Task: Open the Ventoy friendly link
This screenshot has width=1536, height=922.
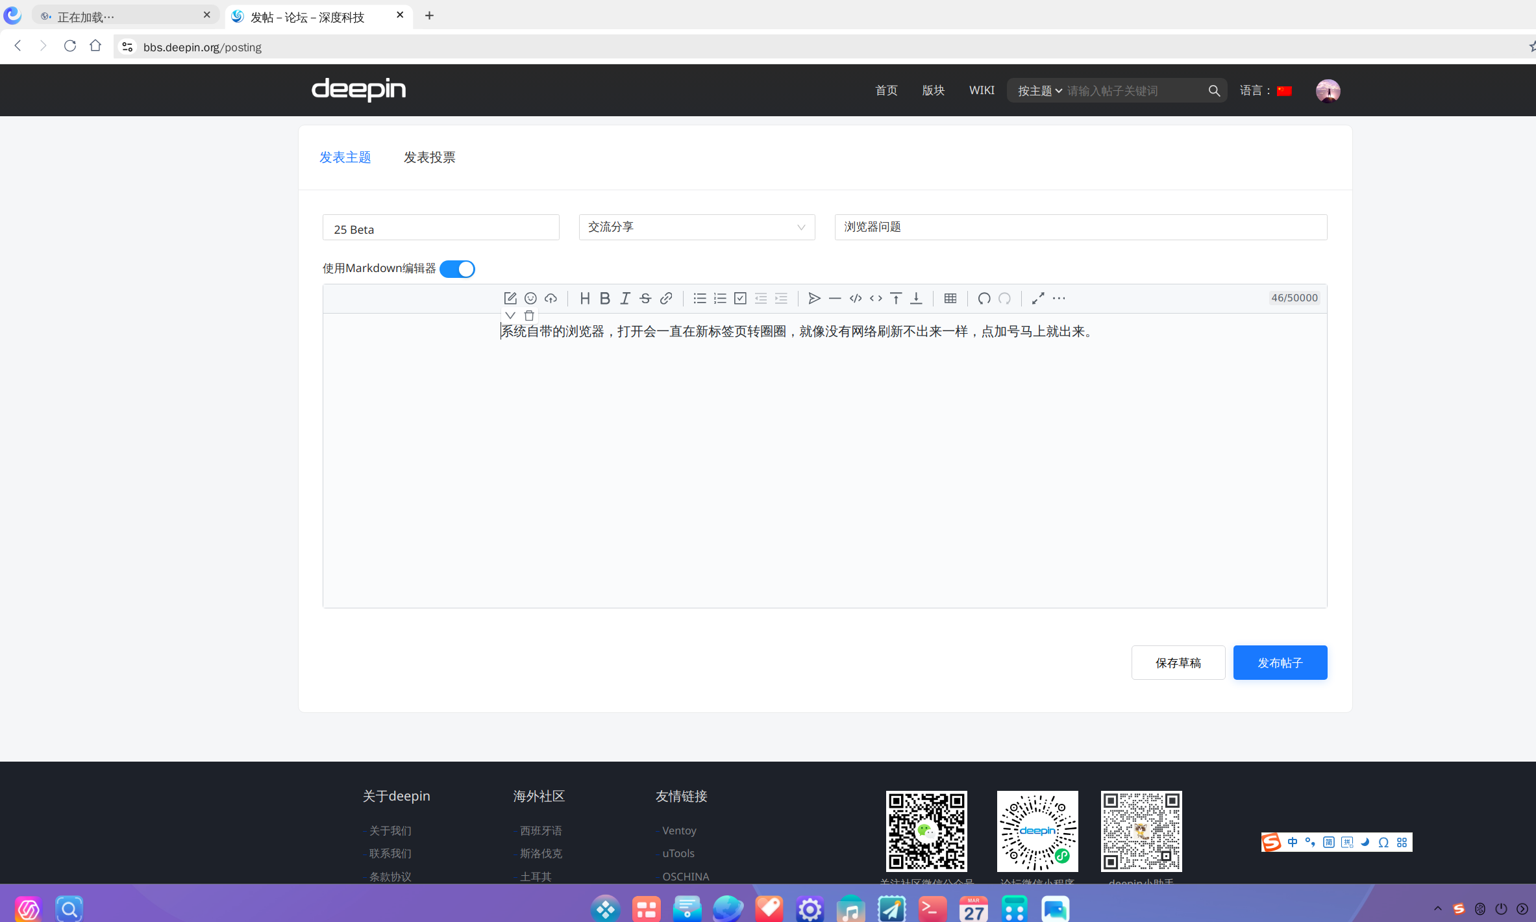Action: 679,830
